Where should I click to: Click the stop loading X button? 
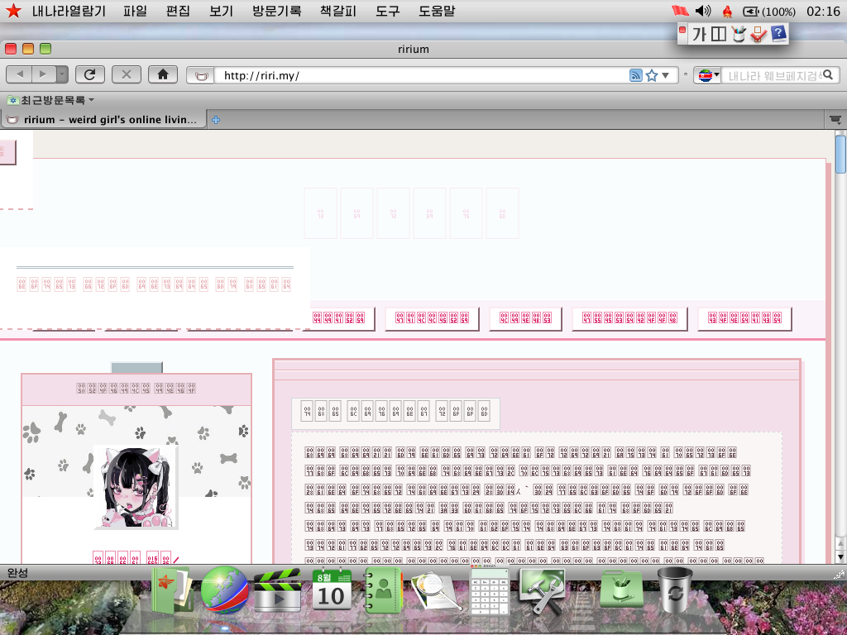[x=127, y=74]
